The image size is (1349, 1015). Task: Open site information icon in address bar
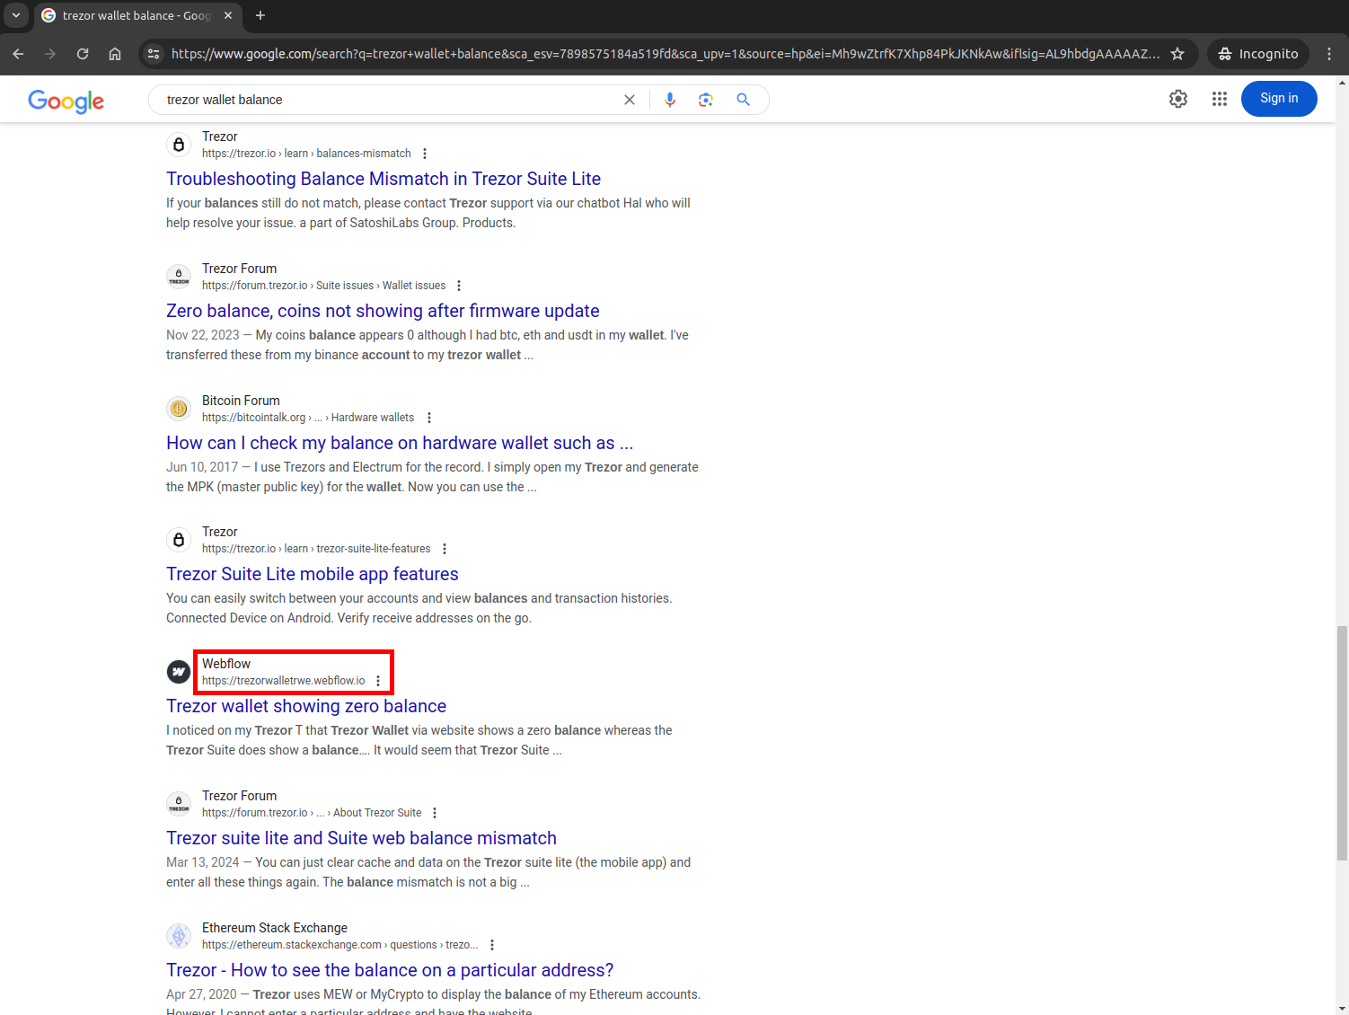(x=154, y=54)
